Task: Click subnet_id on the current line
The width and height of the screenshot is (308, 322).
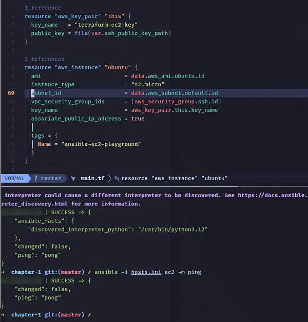Action: [46, 93]
